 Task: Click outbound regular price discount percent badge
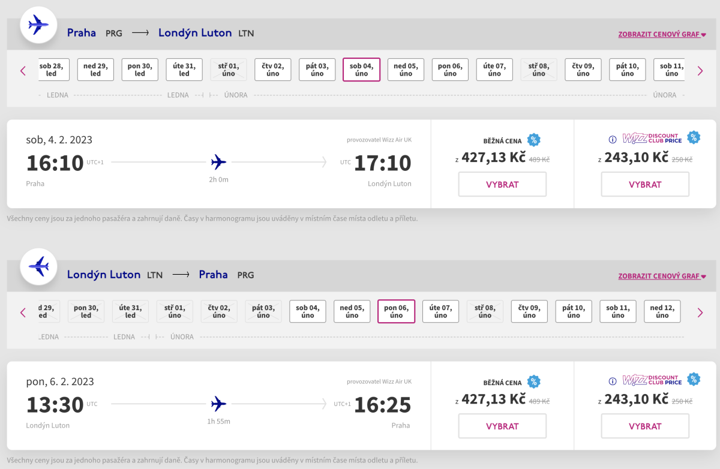click(533, 140)
